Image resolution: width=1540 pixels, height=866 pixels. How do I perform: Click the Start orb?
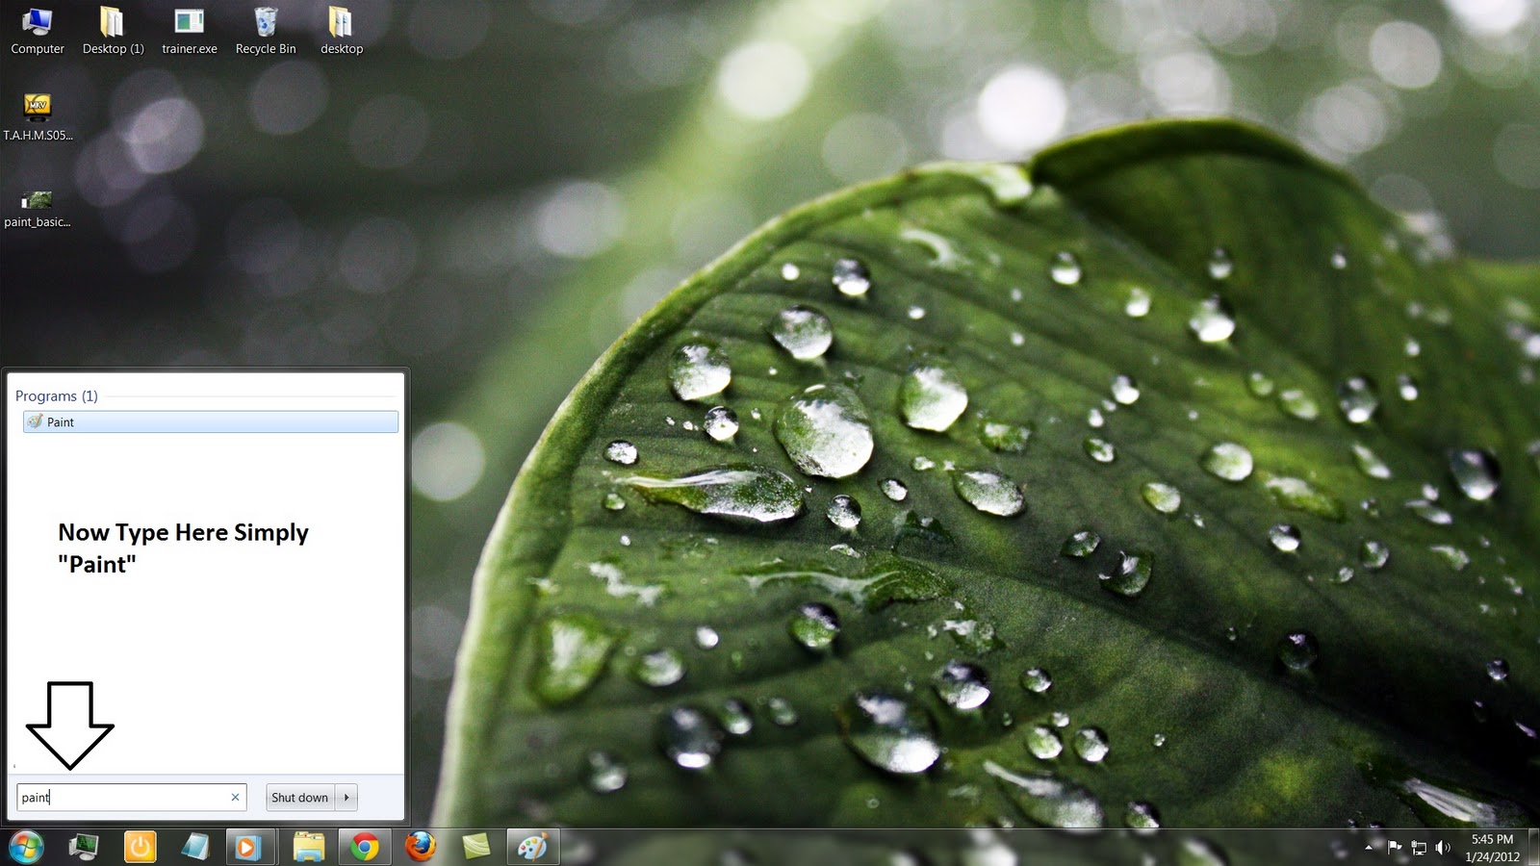(x=25, y=847)
